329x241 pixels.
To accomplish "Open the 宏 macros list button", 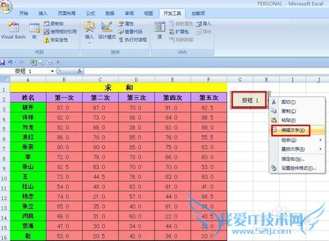I will pyautogui.click(x=34, y=31).
